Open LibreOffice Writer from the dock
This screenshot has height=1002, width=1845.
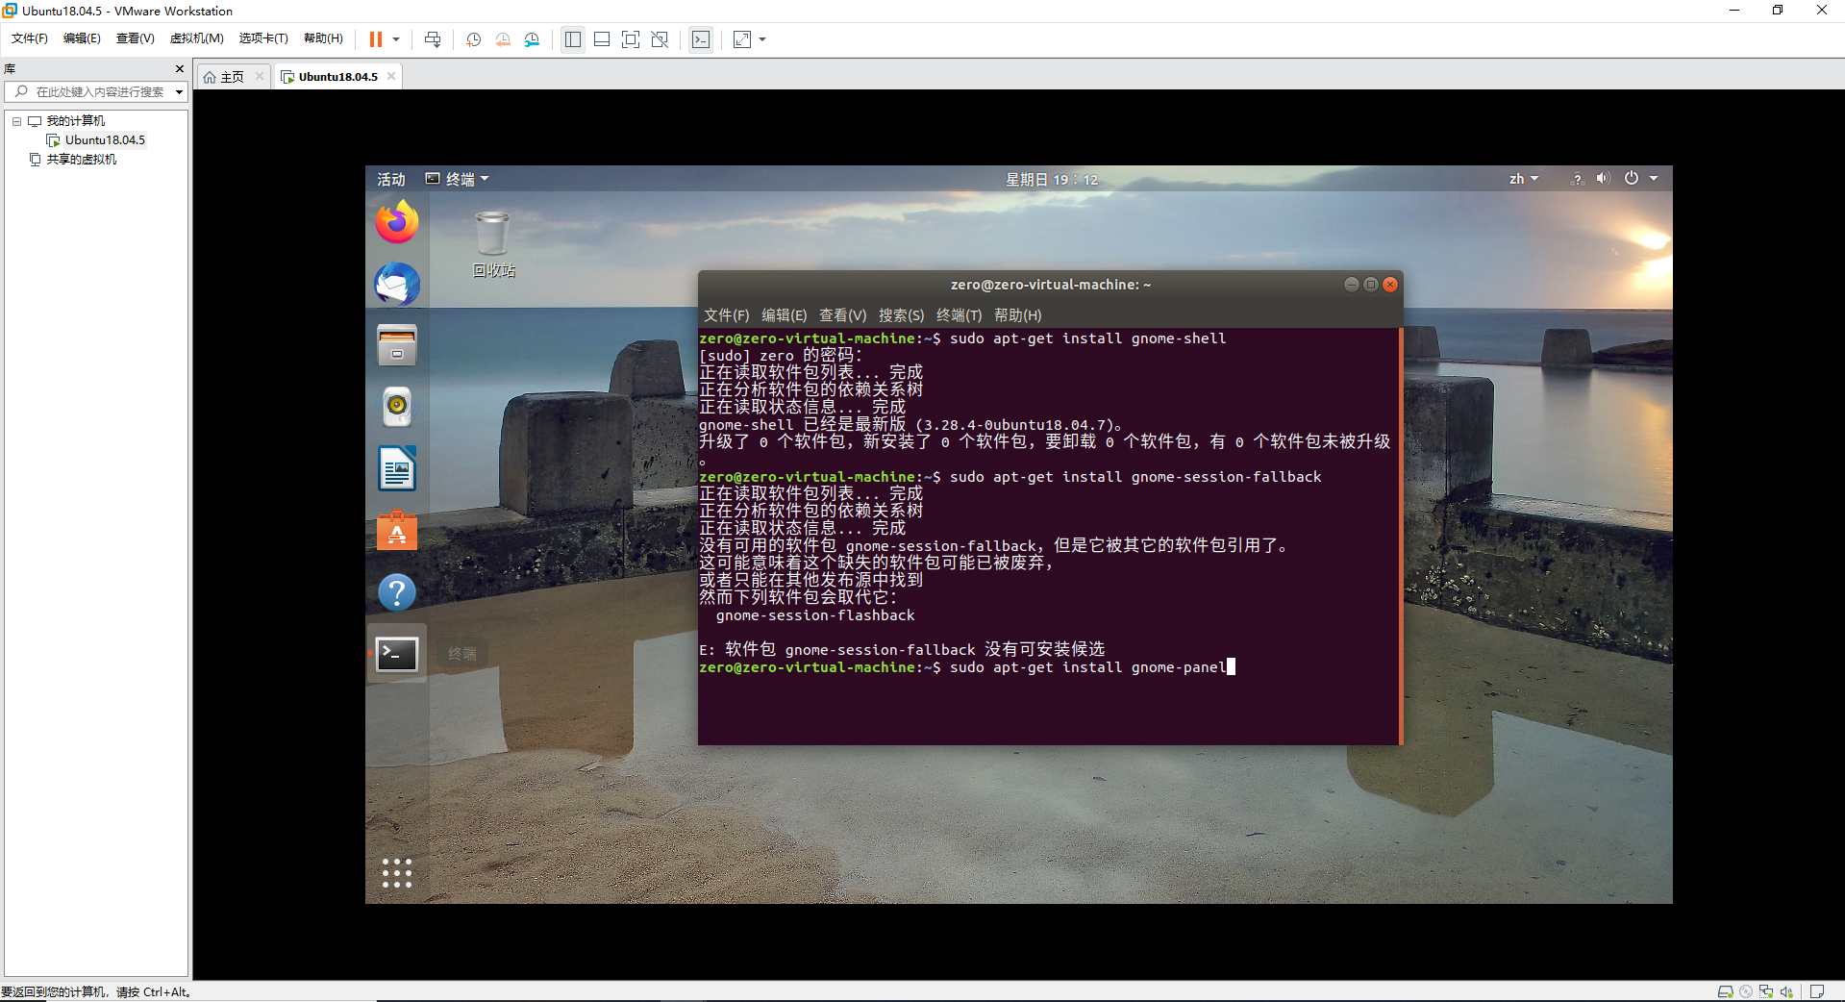point(397,469)
